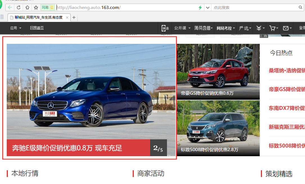Viewport: 305px width, 184px height.
Task: Open the mail envelope icon menu
Action: click(287, 28)
